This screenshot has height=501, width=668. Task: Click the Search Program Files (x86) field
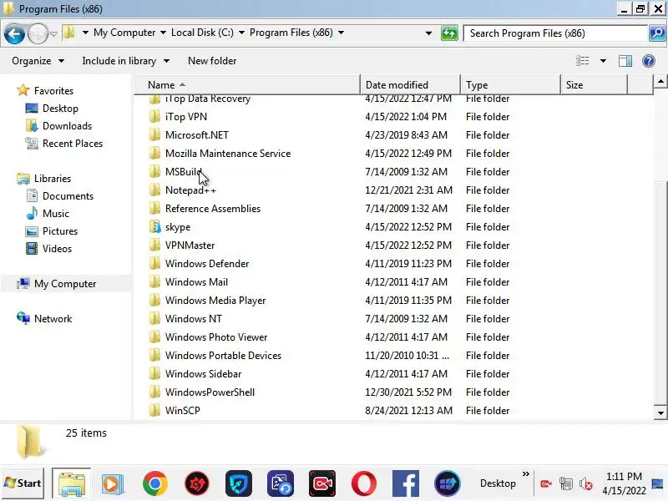pyautogui.click(x=555, y=33)
